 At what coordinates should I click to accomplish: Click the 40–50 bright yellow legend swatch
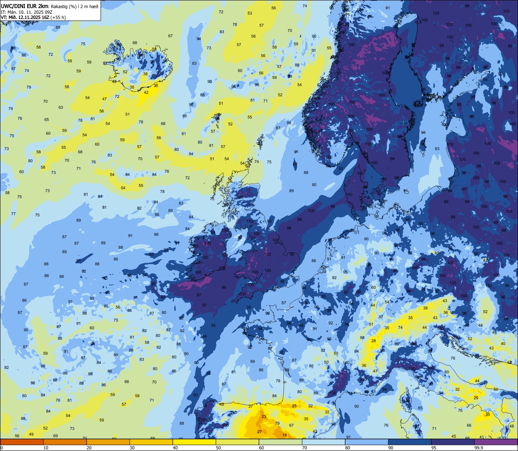click(194, 442)
